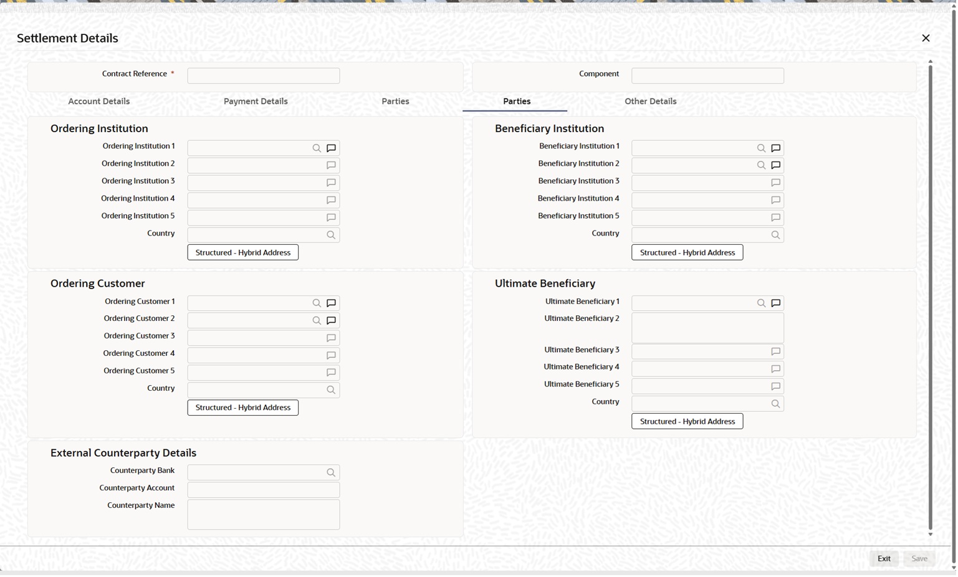This screenshot has width=958, height=577.
Task: Click into the Counterparty Name text area
Action: (x=264, y=515)
